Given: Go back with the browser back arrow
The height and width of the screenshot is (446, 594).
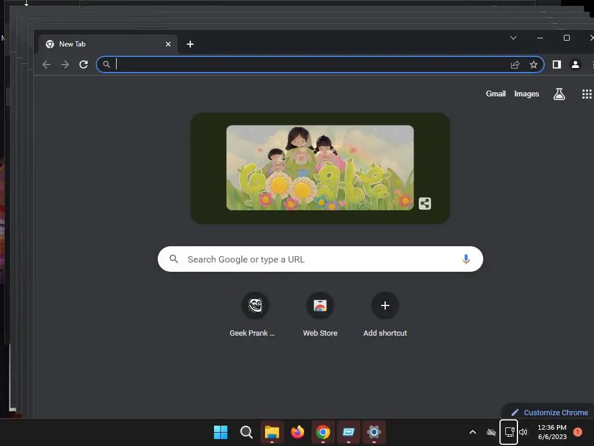Looking at the screenshot, I should pyautogui.click(x=46, y=64).
